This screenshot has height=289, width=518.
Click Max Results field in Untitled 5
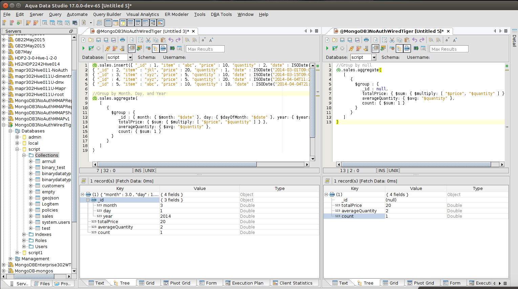pyautogui.click(x=449, y=49)
